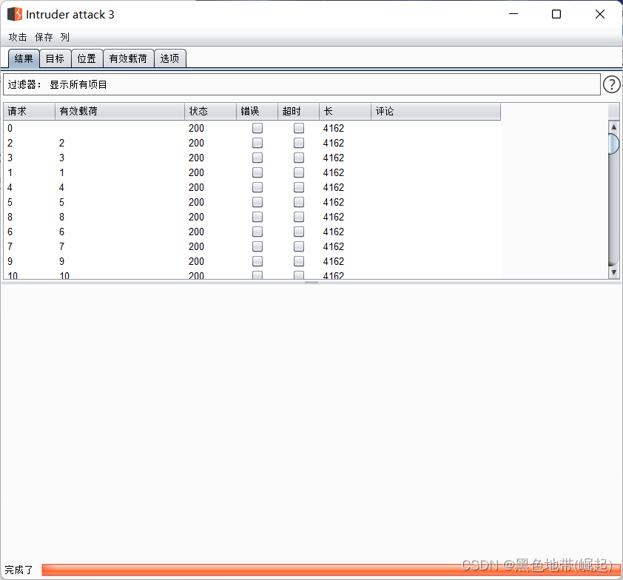The height and width of the screenshot is (580, 623).
Task: Check the 错误 checkbox for request 5
Action: coord(257,202)
